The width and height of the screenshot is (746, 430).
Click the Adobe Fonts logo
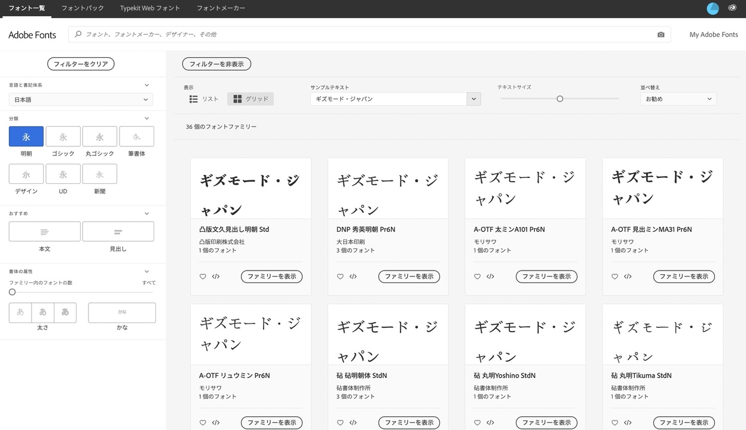pyautogui.click(x=32, y=35)
